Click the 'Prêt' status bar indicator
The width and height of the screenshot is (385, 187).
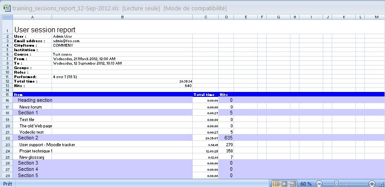(8, 184)
